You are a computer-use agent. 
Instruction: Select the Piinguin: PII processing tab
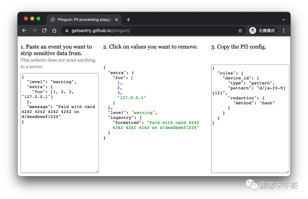click(84, 20)
